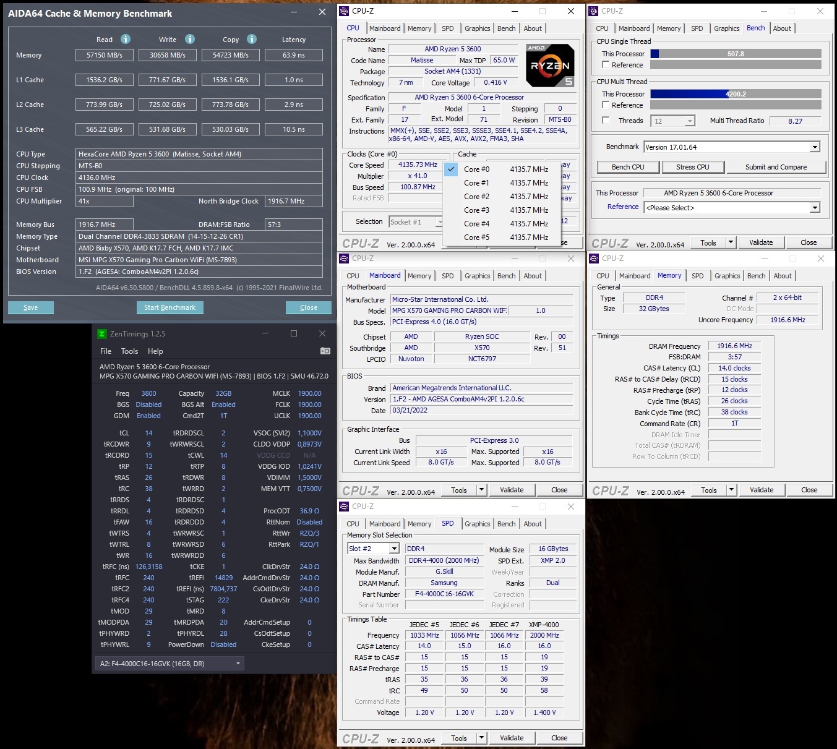
Task: Expand the Tools arrow in the CPU-Z Mainboard window
Action: 481,490
